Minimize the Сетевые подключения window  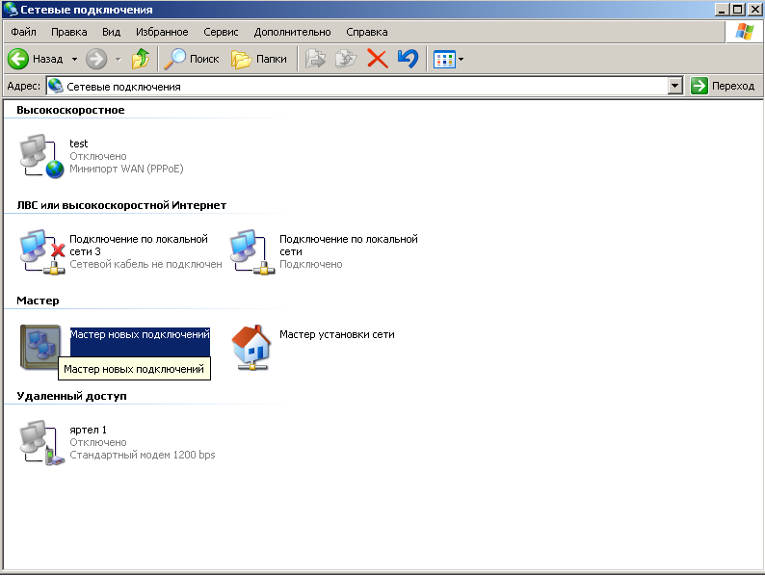(722, 10)
